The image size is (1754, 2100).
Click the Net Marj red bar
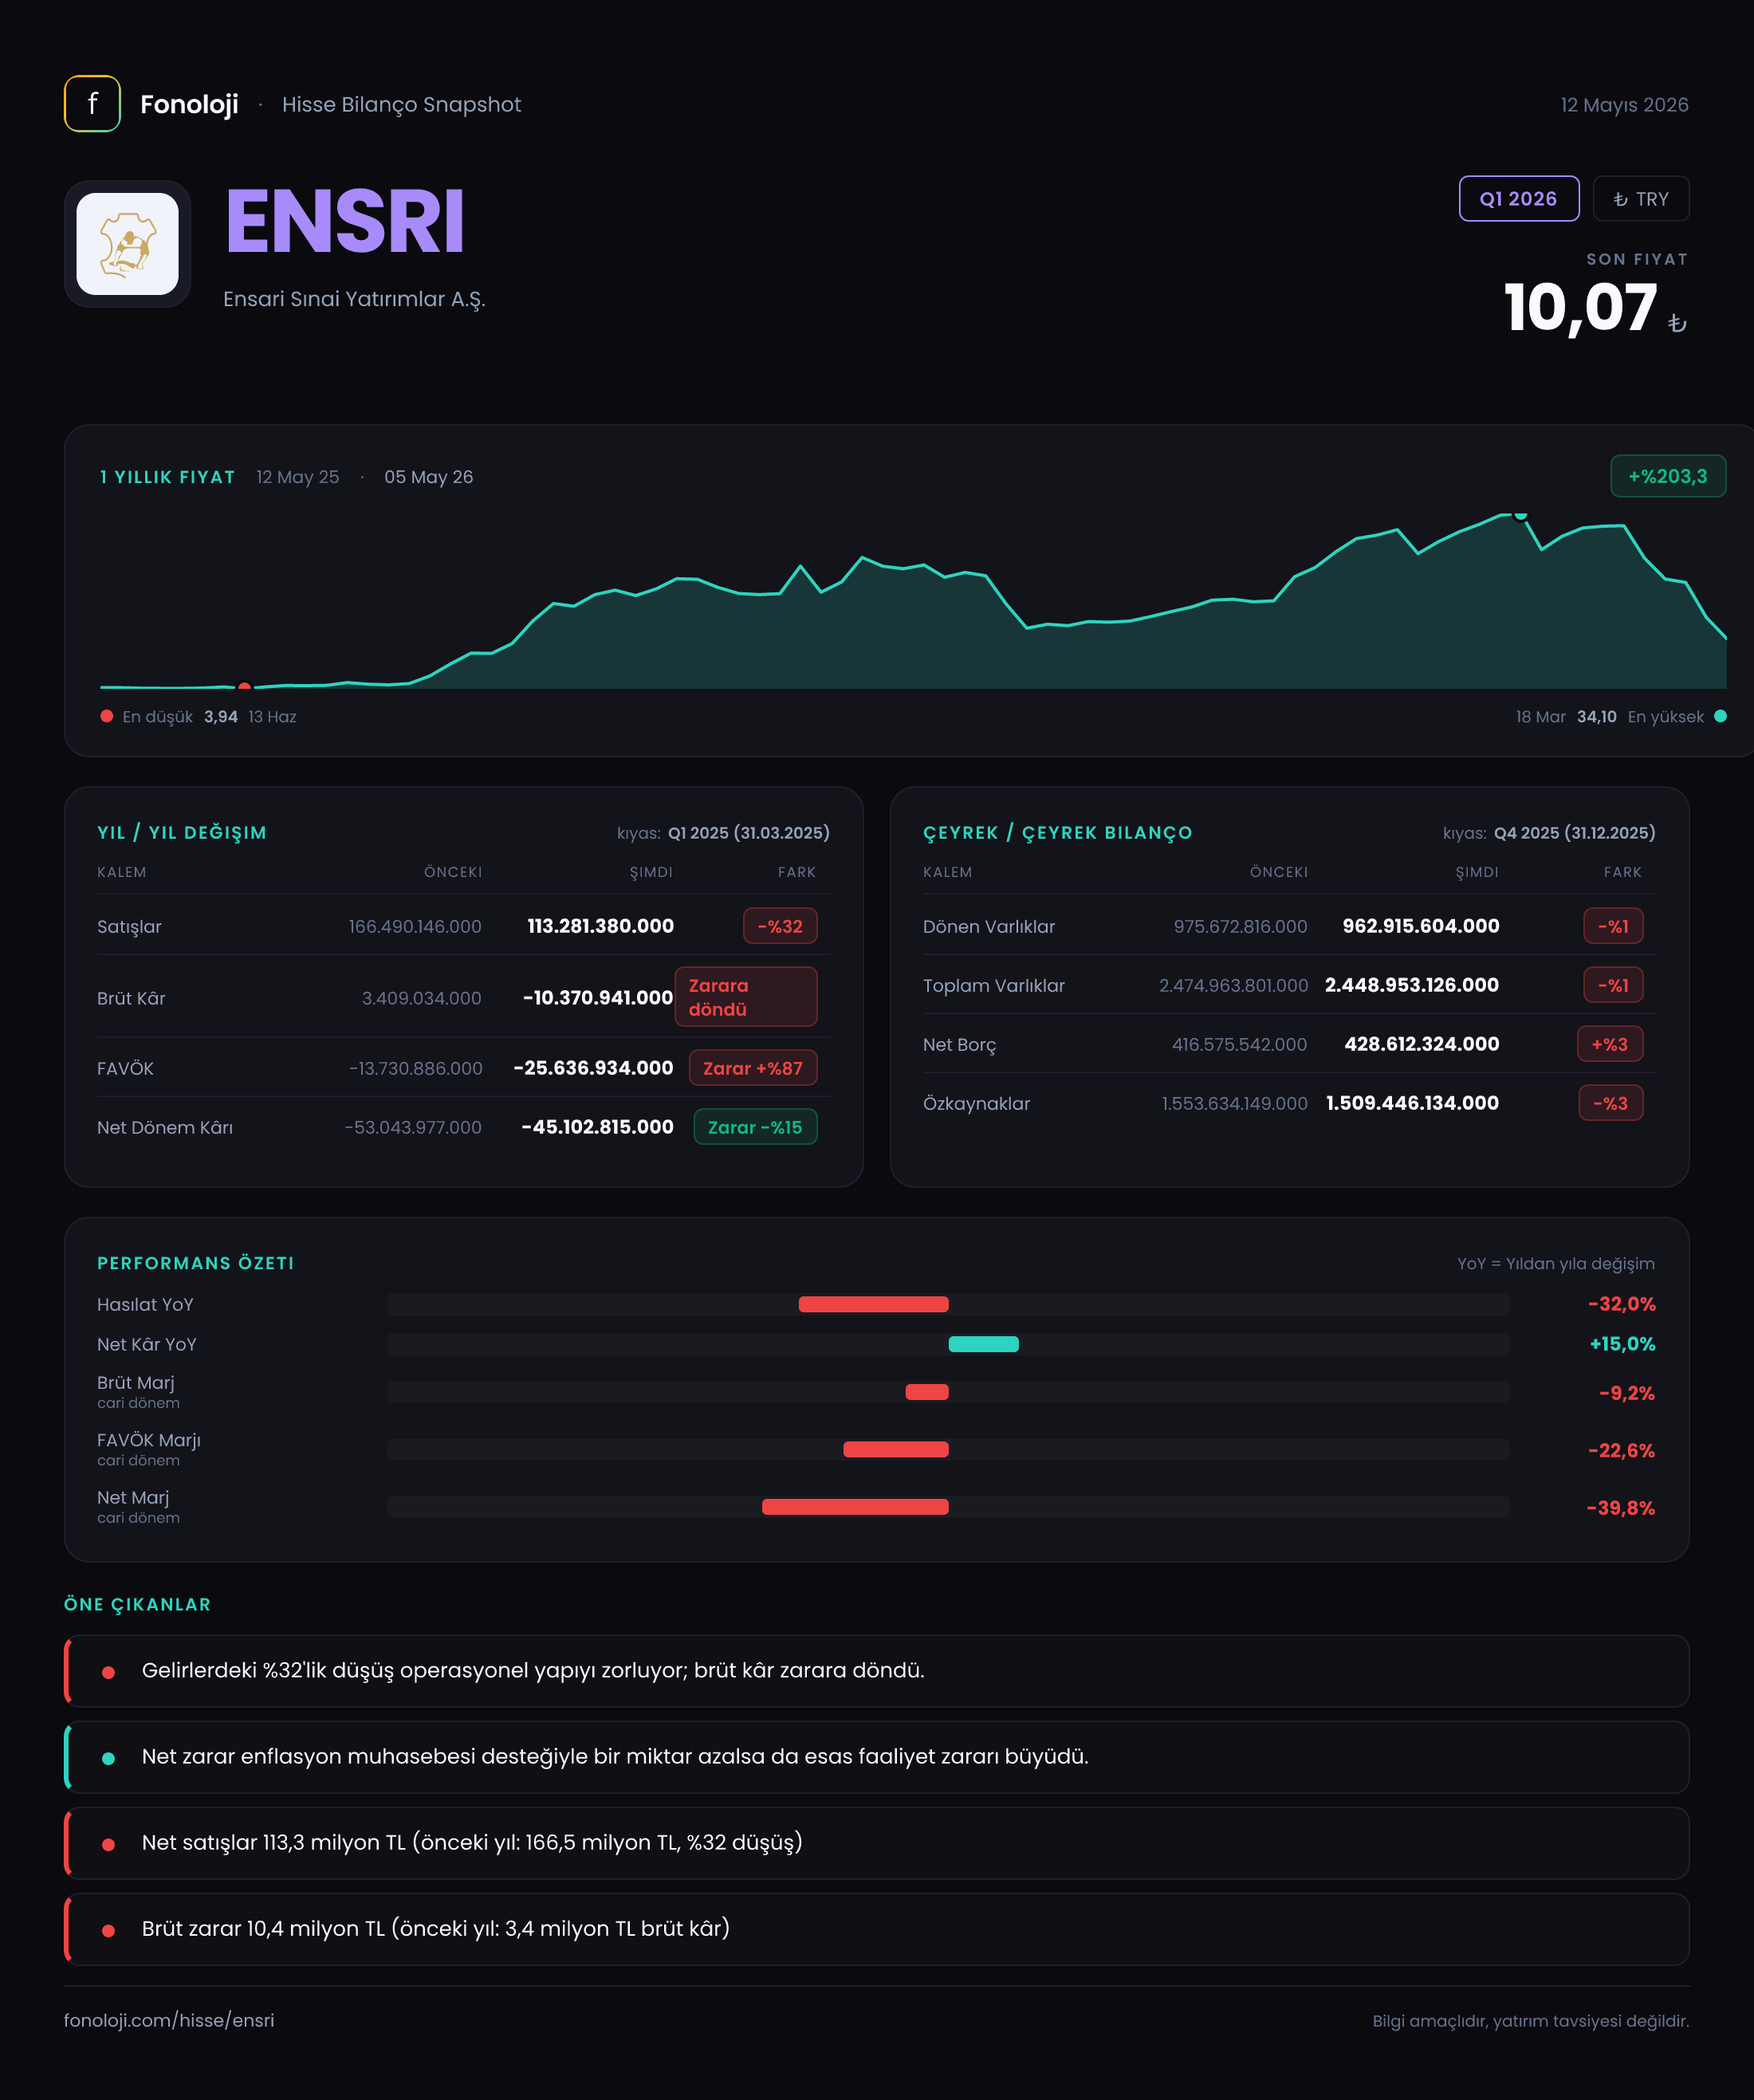coord(855,1507)
